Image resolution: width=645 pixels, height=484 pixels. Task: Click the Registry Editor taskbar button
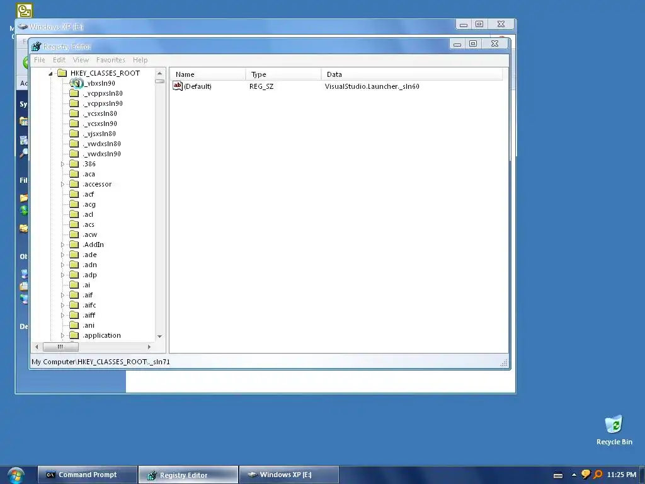click(x=188, y=475)
